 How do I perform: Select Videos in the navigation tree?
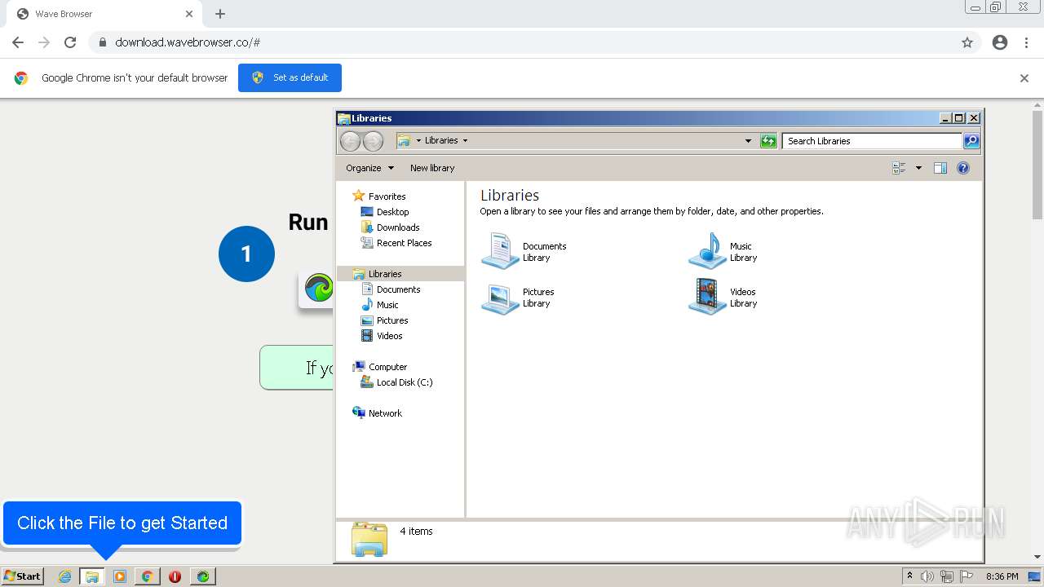pos(389,336)
